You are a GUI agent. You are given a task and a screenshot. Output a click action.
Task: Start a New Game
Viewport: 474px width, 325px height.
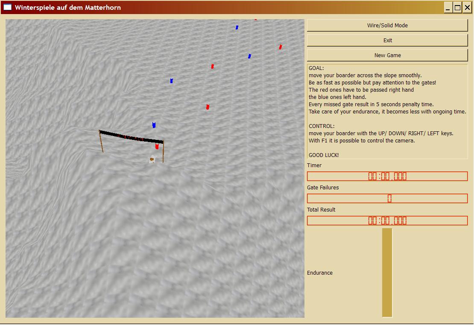[387, 55]
